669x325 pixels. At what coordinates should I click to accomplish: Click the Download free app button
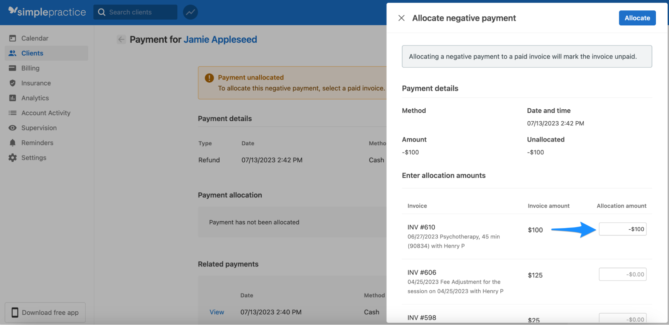tap(45, 312)
